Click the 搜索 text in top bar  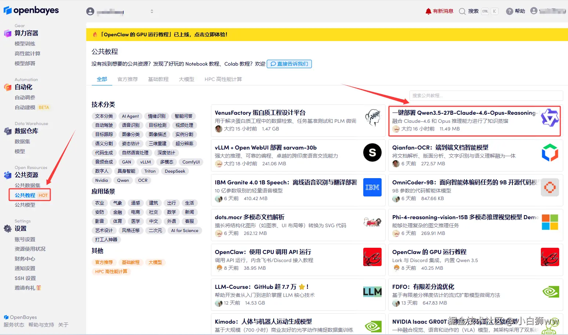pyautogui.click(x=473, y=11)
